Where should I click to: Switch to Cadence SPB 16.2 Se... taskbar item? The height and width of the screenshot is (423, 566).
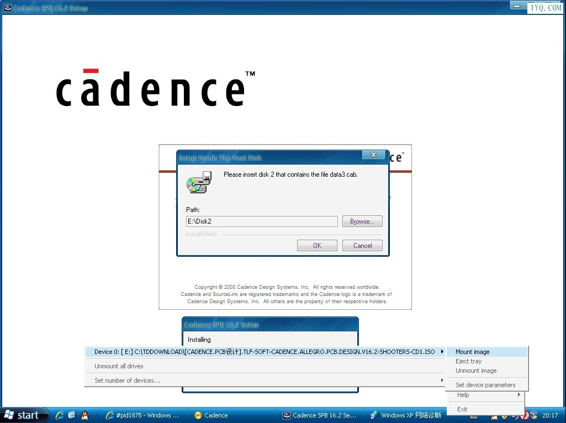321,415
